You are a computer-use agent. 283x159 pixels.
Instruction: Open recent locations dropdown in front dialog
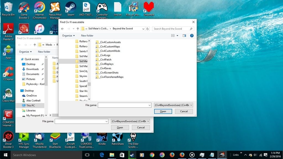tap(74, 29)
